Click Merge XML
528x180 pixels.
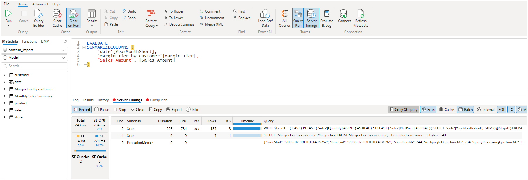211,24
